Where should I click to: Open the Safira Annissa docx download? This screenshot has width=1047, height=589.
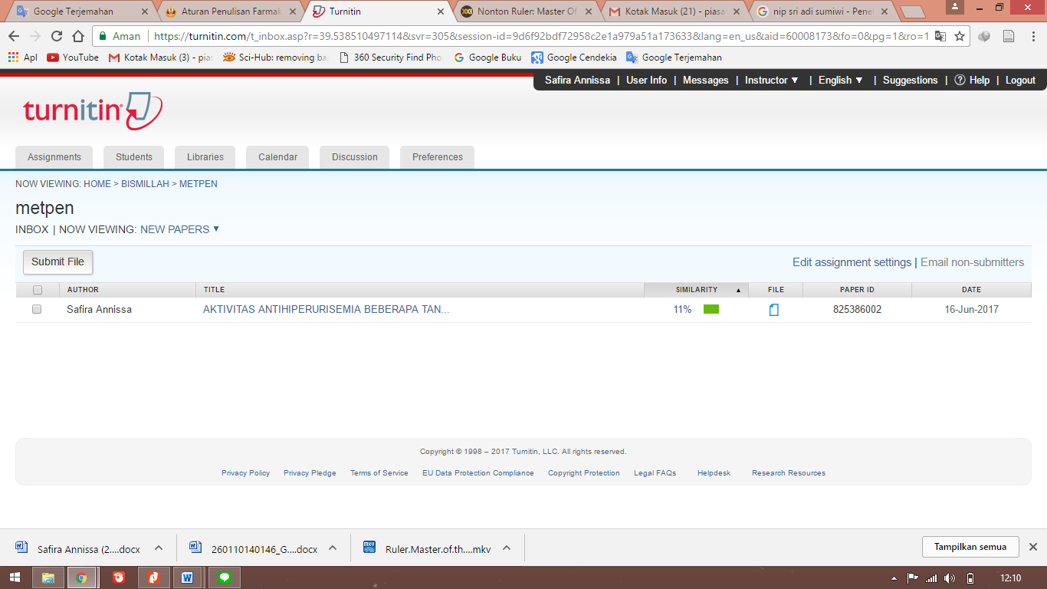[x=79, y=548]
